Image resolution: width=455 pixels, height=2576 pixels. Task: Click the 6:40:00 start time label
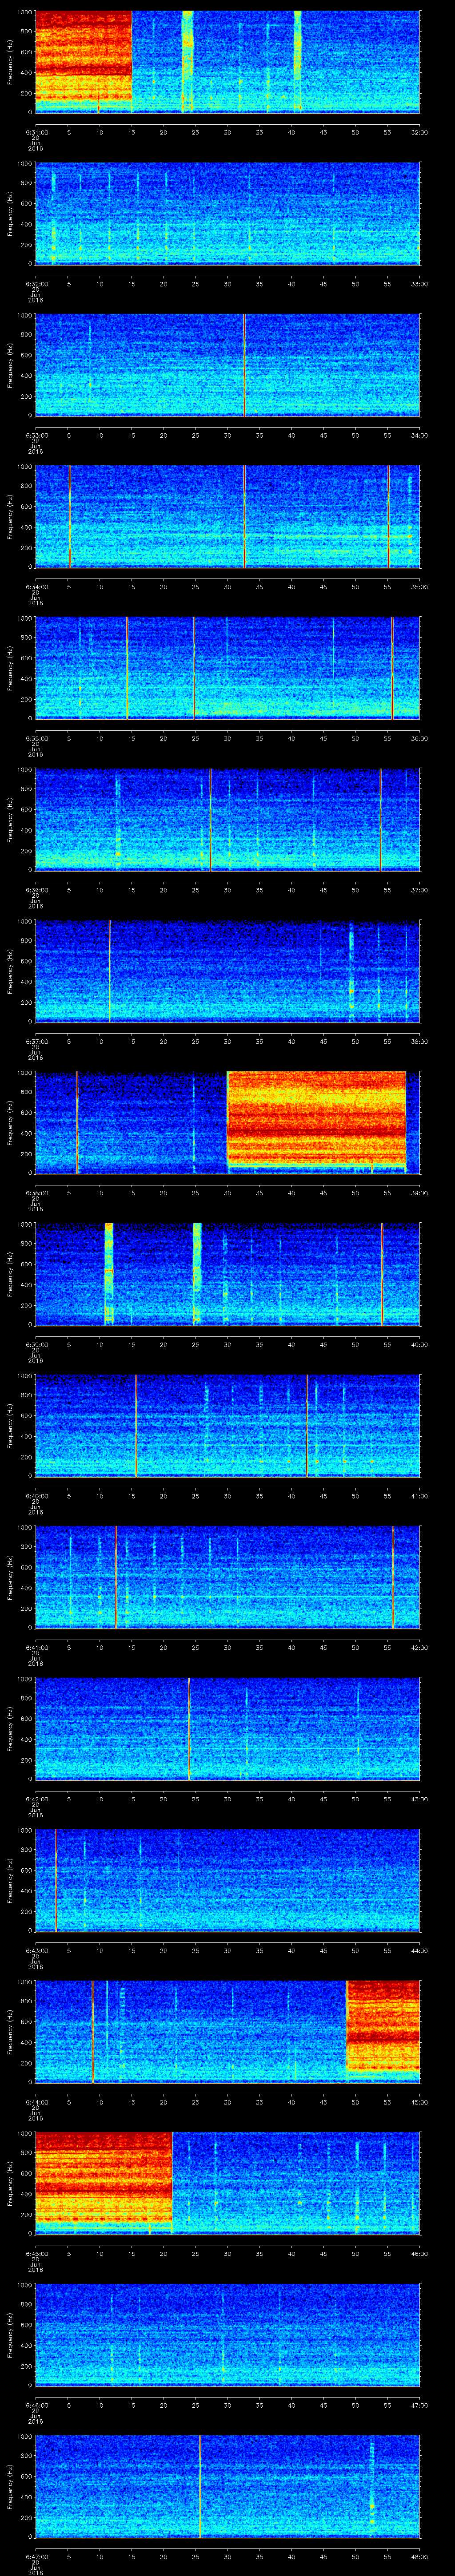tap(36, 1496)
